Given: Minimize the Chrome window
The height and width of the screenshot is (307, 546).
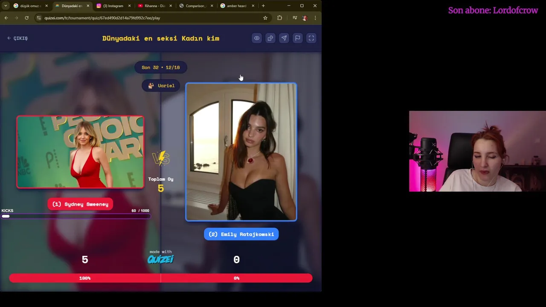Looking at the screenshot, I should click(x=289, y=6).
